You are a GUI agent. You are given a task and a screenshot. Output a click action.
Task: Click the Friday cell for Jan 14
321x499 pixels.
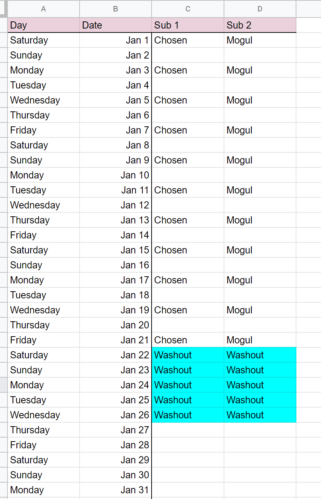coord(44,235)
